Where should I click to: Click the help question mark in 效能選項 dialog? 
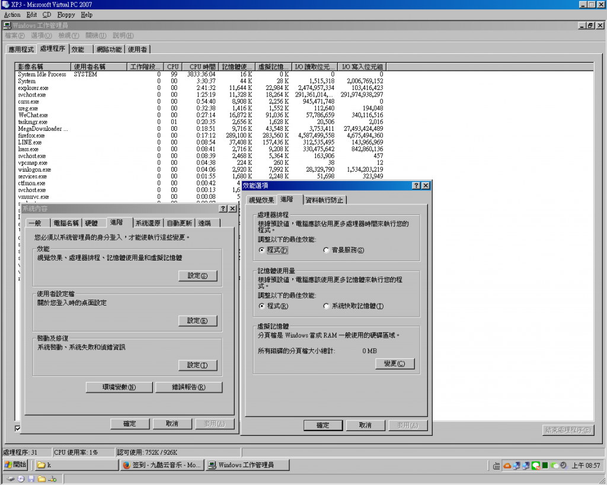pos(416,185)
